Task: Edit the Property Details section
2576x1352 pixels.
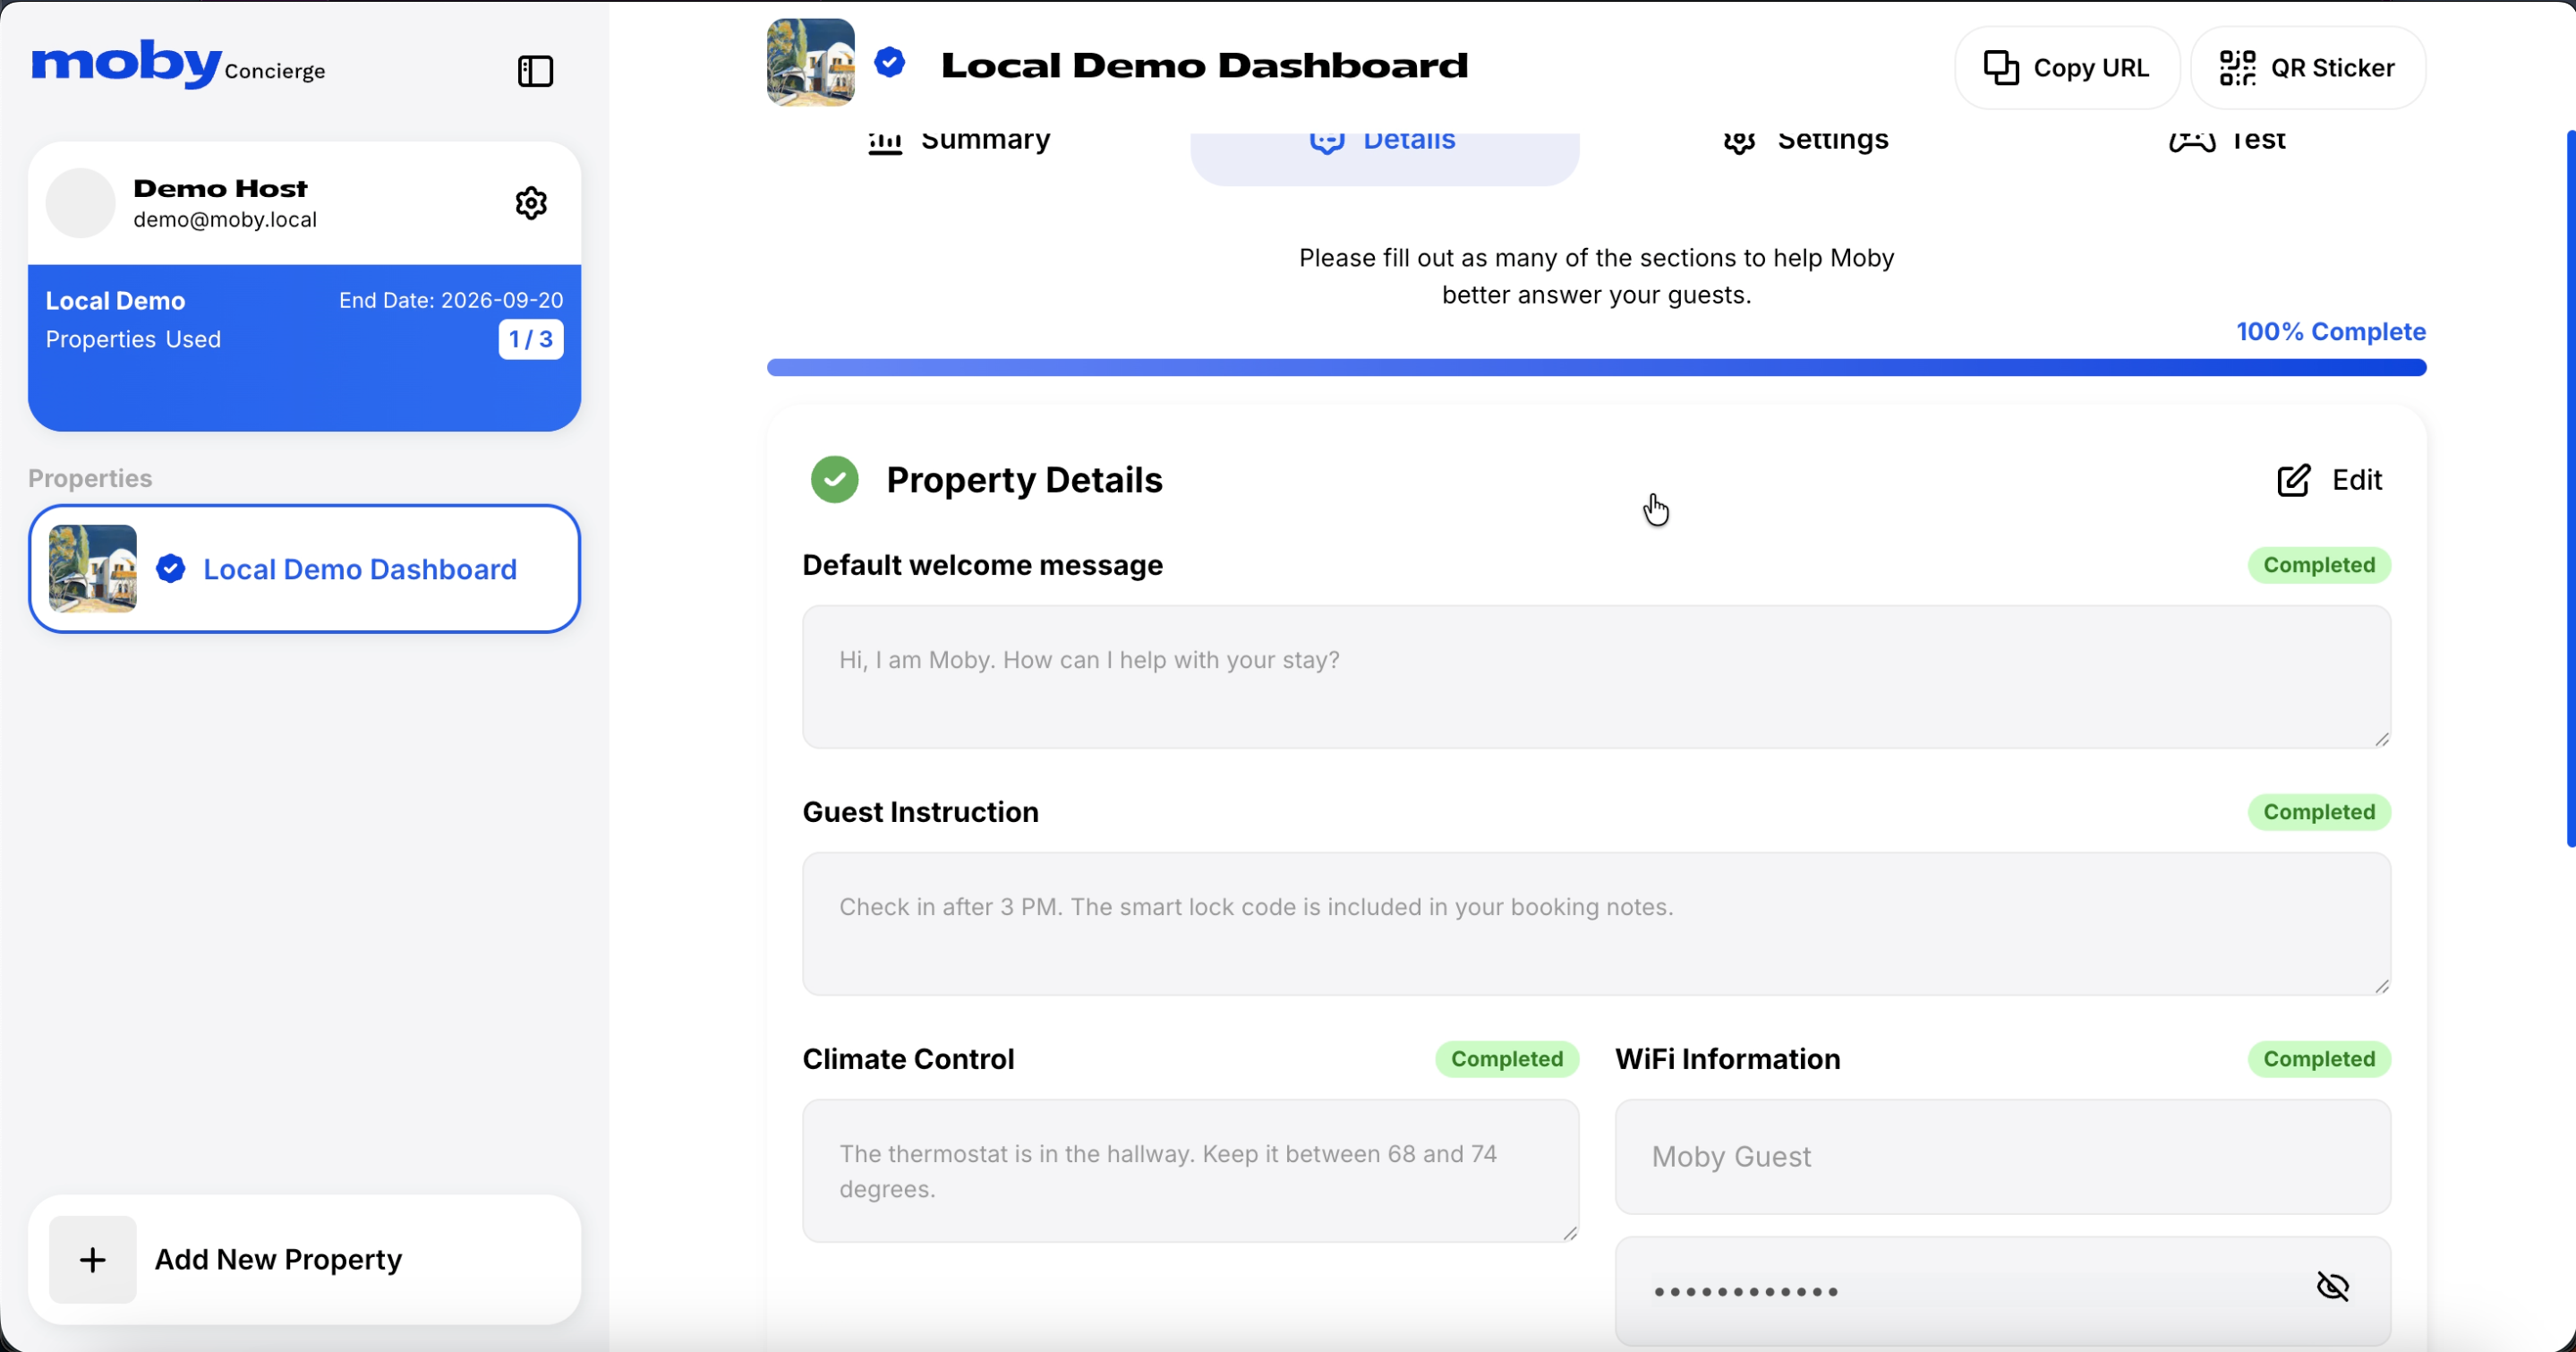Action: [2330, 480]
